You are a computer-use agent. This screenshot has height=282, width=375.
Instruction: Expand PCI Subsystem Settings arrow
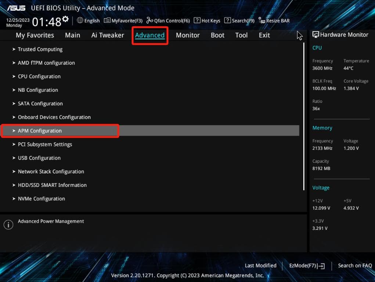tap(14, 144)
